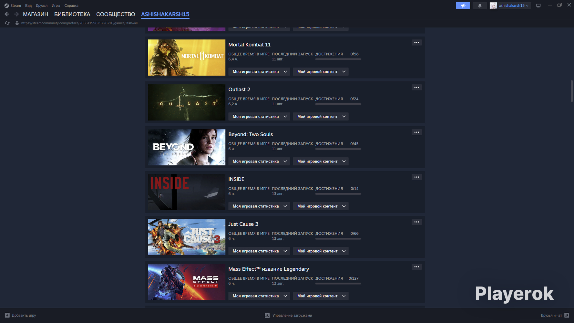The image size is (574, 323).
Task: Switch to the СООБЩЕСТВО tab
Action: pyautogui.click(x=116, y=14)
